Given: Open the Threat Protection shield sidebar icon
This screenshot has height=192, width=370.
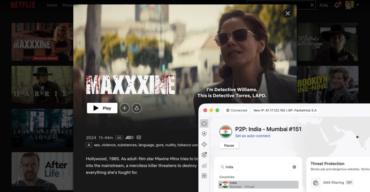Looking at the screenshot, I should coord(204,134).
